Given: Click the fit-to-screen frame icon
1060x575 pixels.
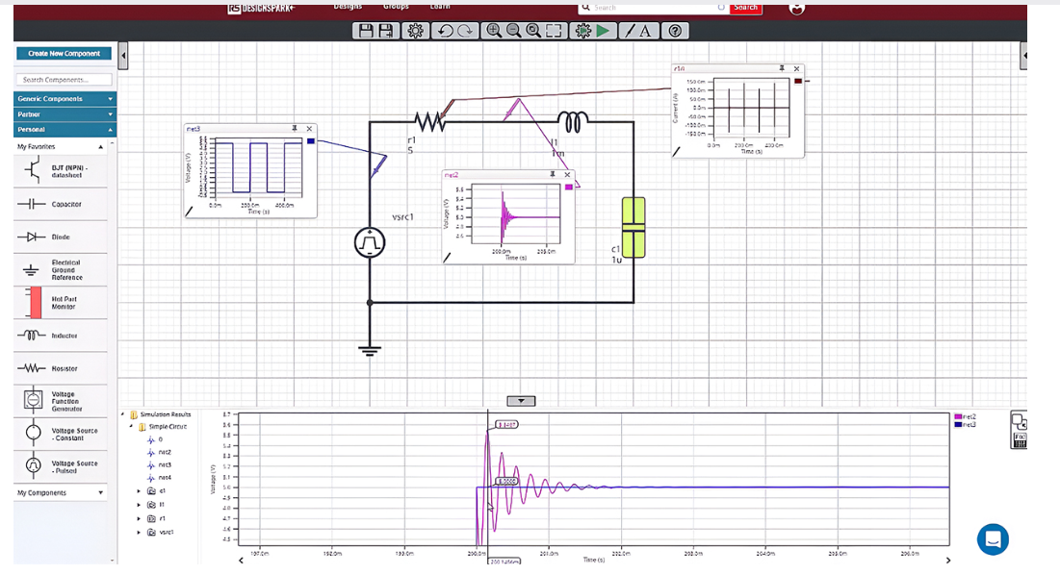Looking at the screenshot, I should coord(553,31).
